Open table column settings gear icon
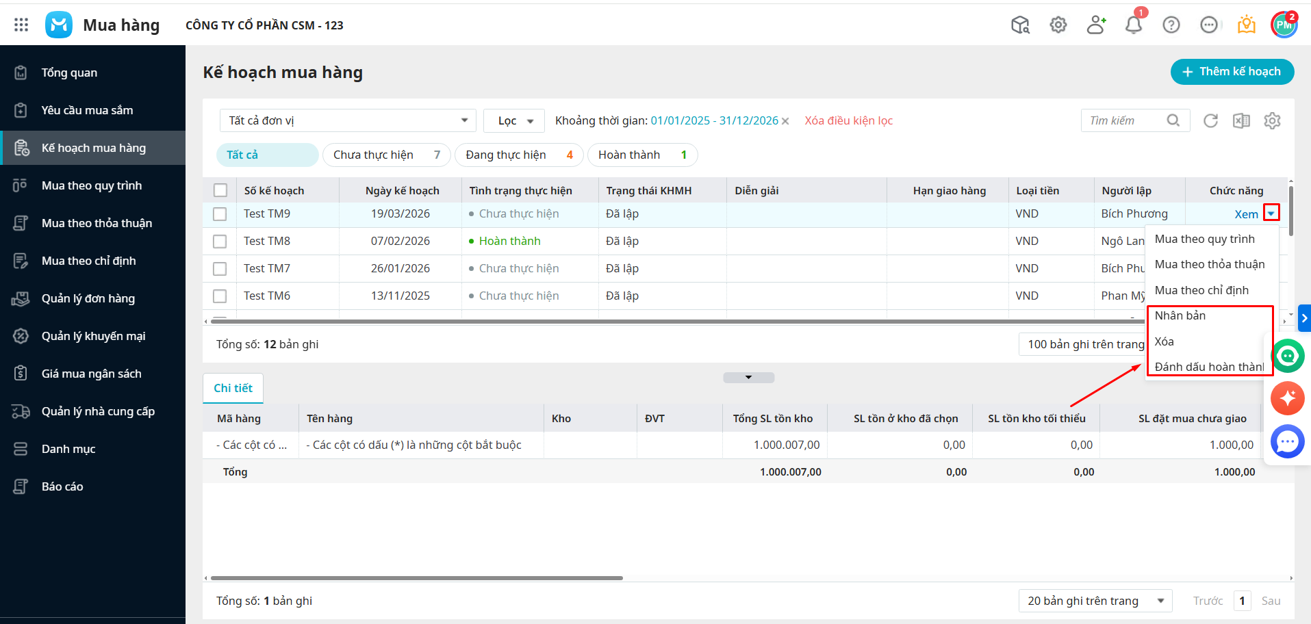Viewport: 1311px width, 624px height. click(1272, 121)
